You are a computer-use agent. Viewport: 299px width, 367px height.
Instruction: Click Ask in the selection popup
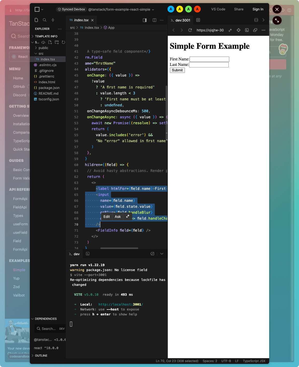(x=118, y=217)
